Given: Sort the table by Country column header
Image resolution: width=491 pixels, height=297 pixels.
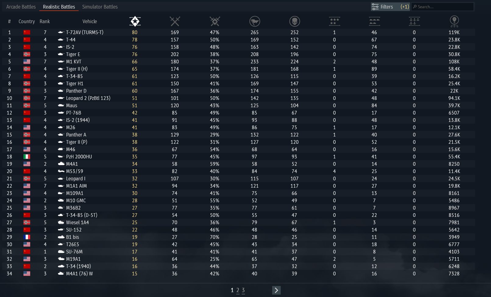Looking at the screenshot, I should (27, 21).
